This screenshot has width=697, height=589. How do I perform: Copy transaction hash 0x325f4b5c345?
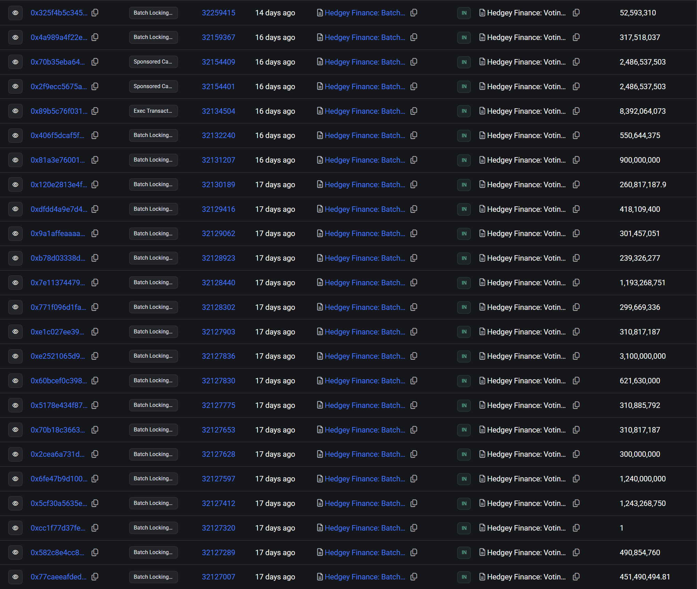[x=95, y=13]
